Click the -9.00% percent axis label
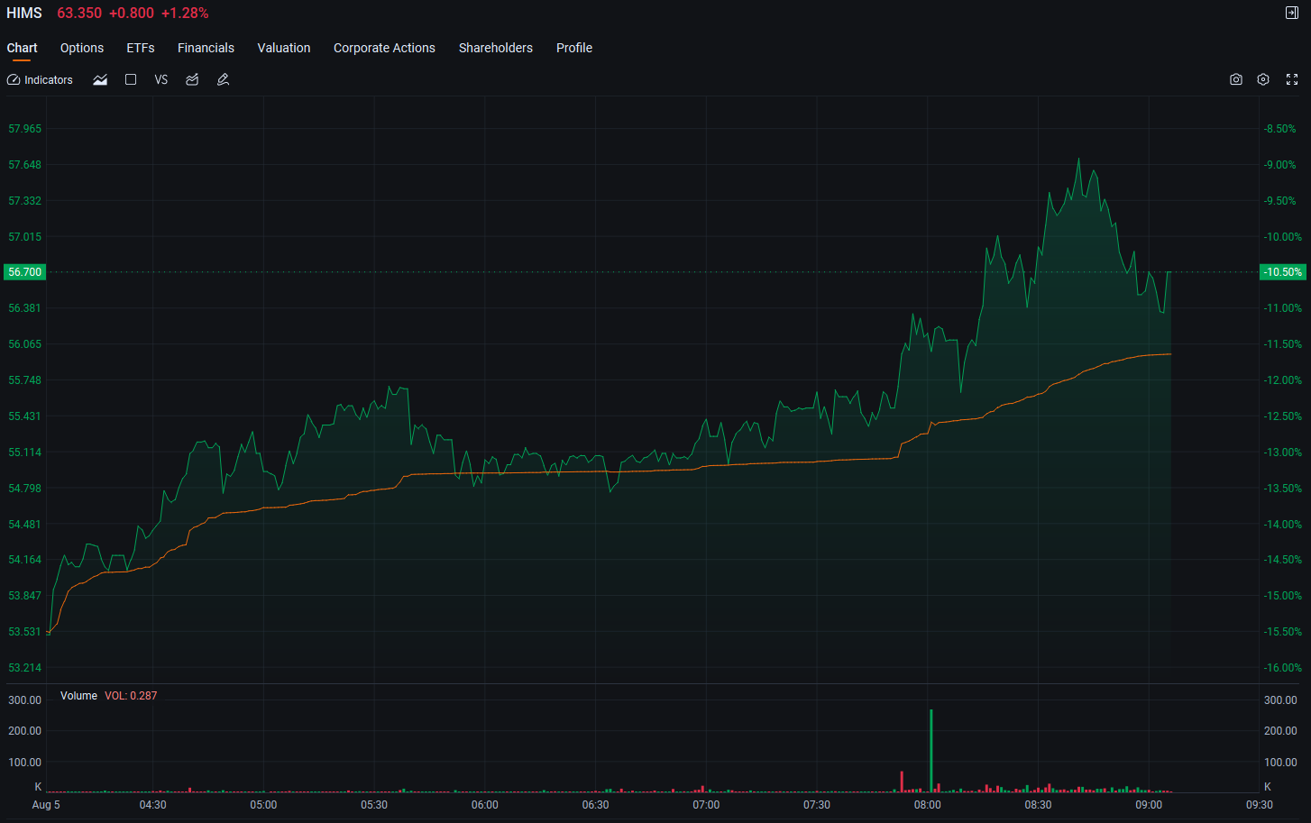 tap(1280, 165)
